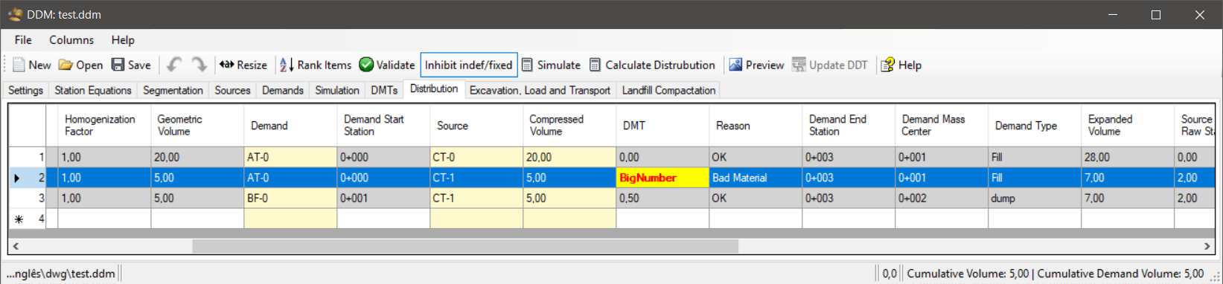Open the Preview image icon
The width and height of the screenshot is (1223, 284).
pos(735,65)
